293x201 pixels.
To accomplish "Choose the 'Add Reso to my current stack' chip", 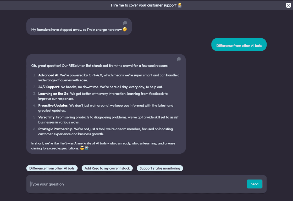I will click(107, 168).
